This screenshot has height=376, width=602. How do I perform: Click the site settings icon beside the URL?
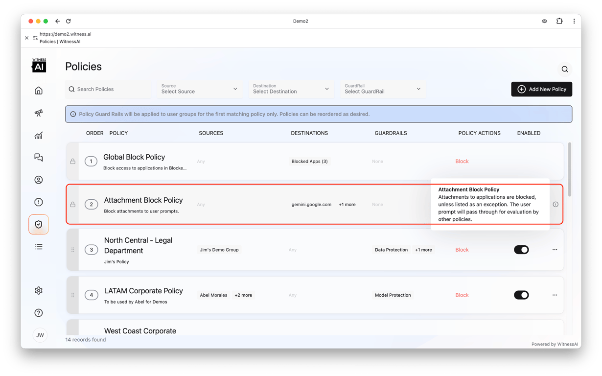click(x=35, y=38)
